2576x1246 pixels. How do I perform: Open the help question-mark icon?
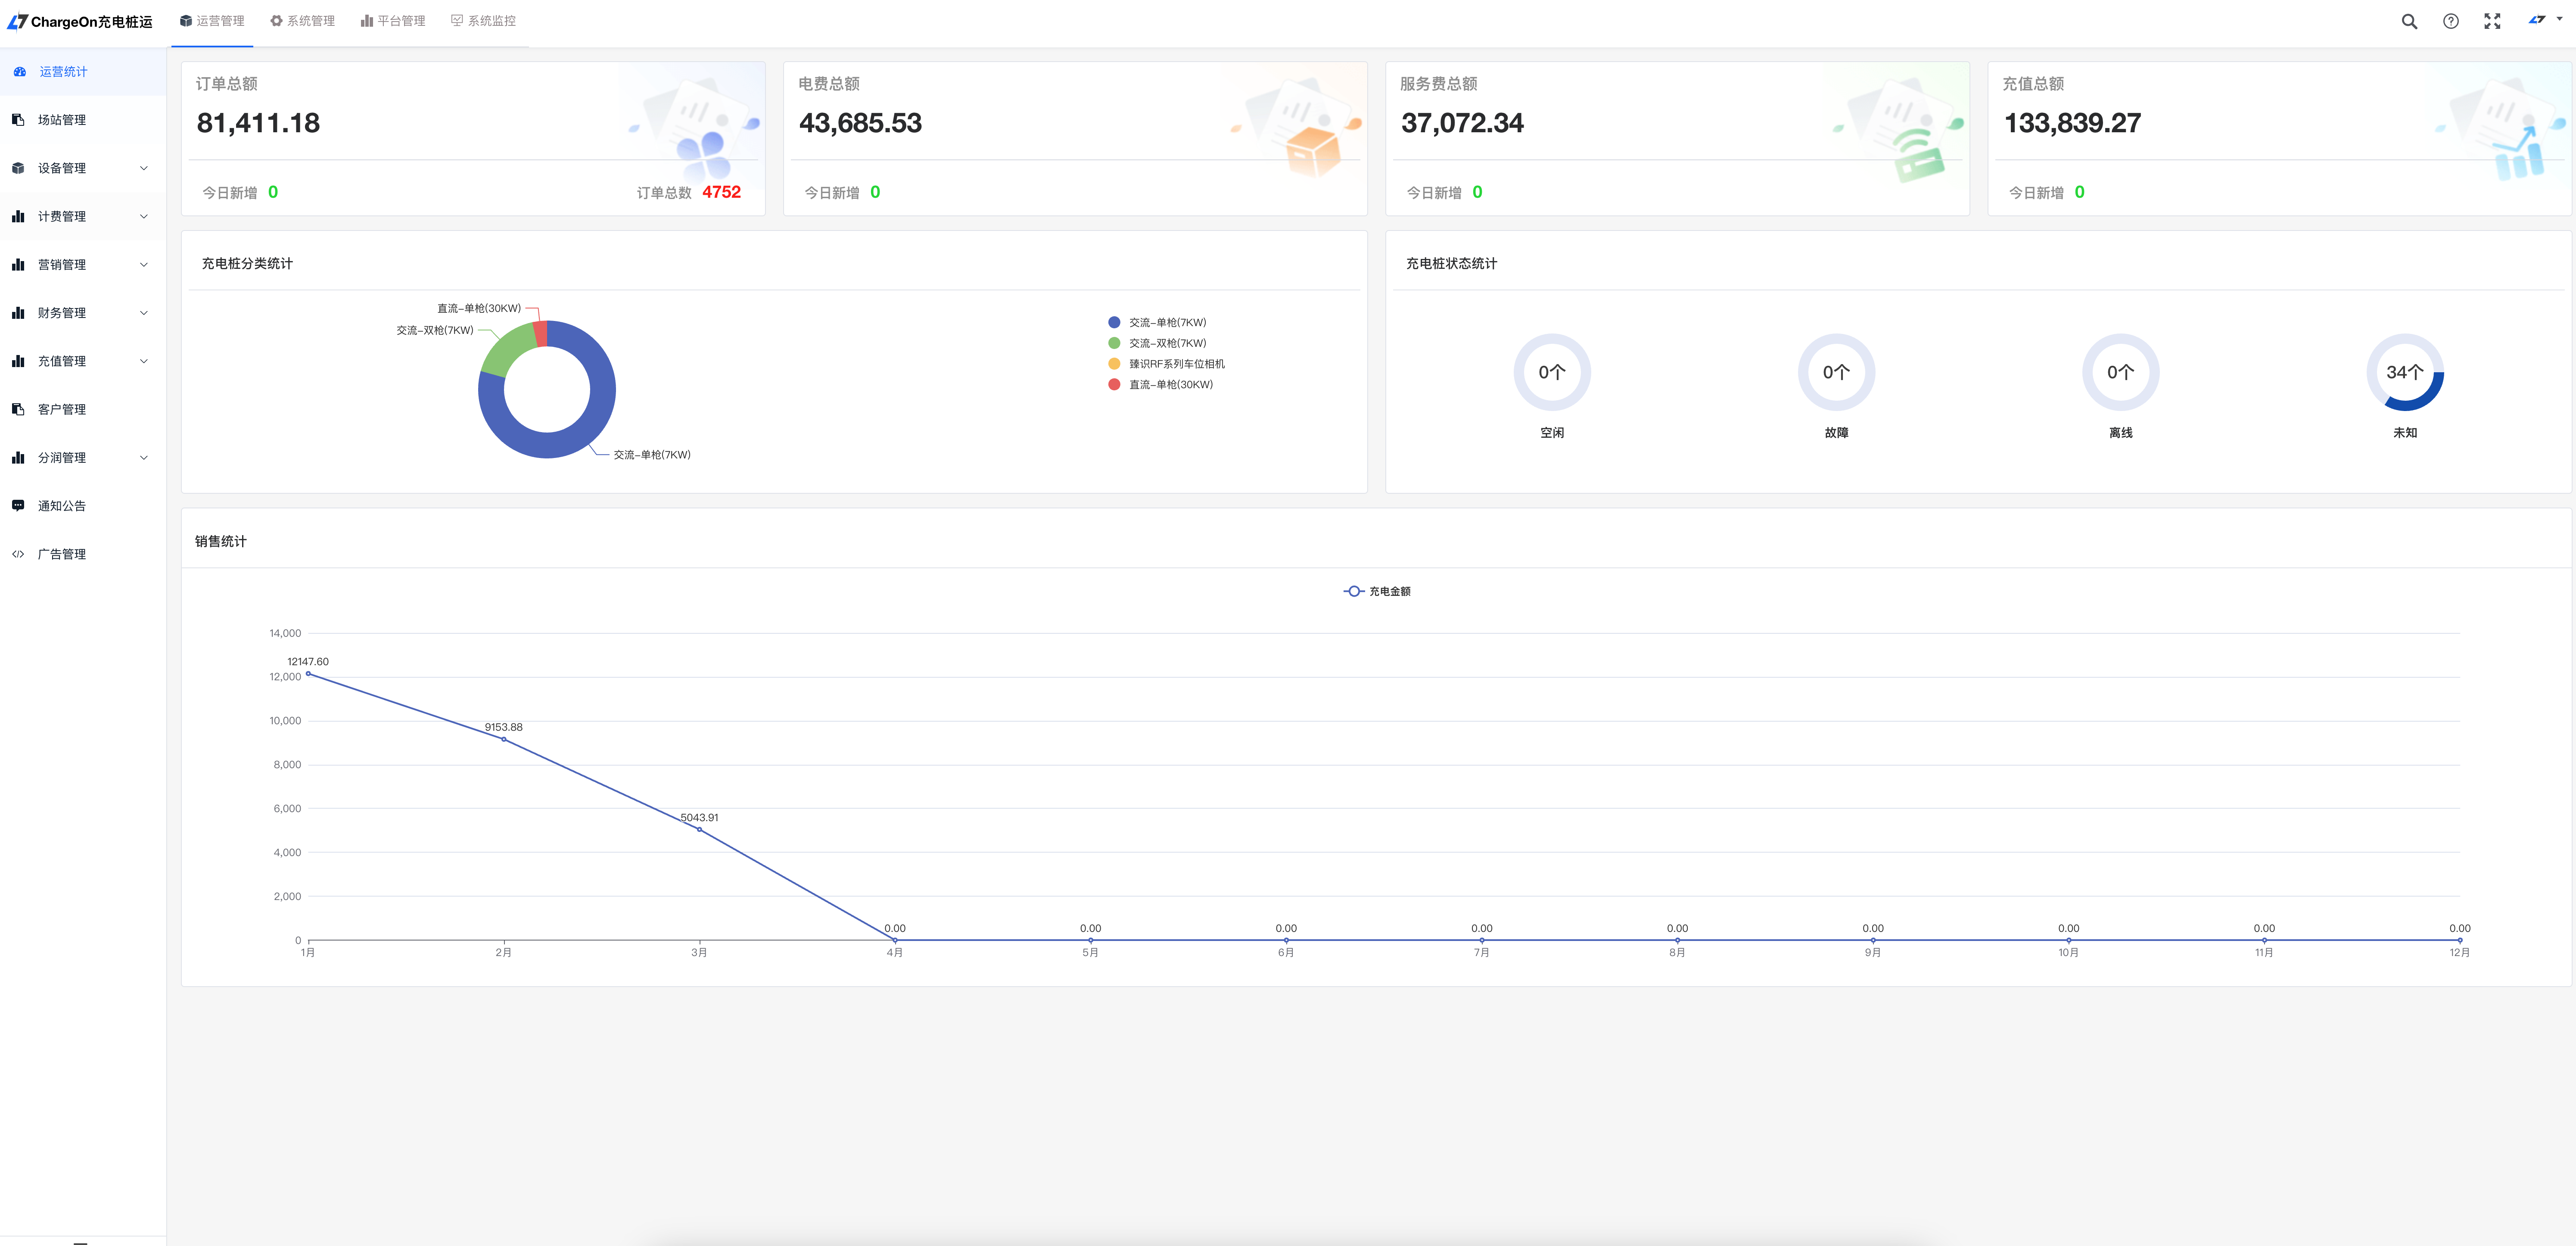pyautogui.click(x=2450, y=22)
